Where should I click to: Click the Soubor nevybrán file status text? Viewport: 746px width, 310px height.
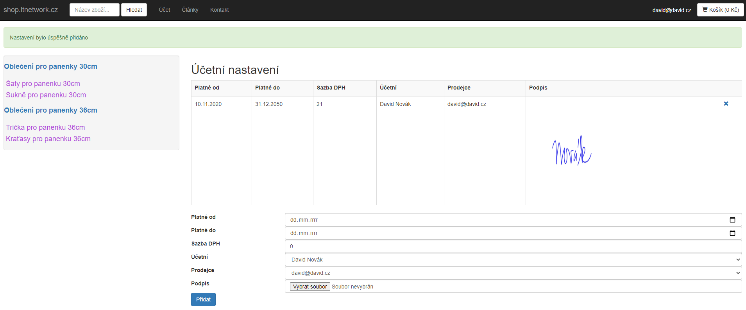(352, 287)
